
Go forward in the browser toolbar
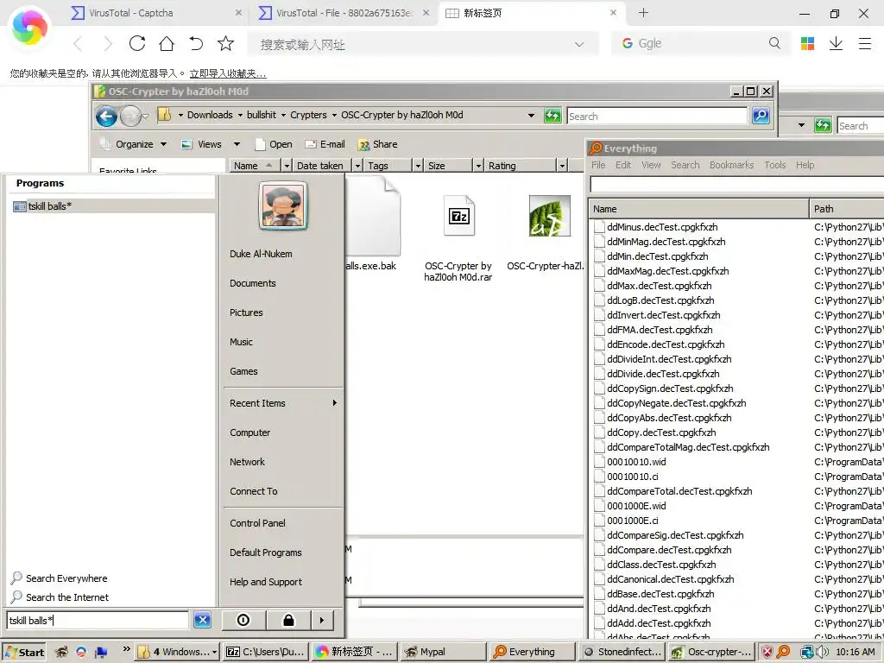(108, 43)
